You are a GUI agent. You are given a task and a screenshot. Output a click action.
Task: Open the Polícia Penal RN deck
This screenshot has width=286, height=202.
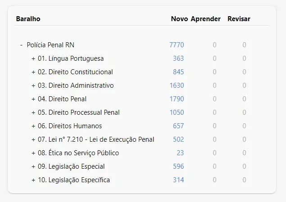point(50,45)
